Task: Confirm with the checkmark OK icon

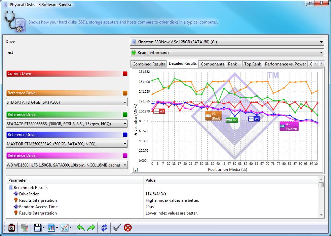Action: coord(117,228)
